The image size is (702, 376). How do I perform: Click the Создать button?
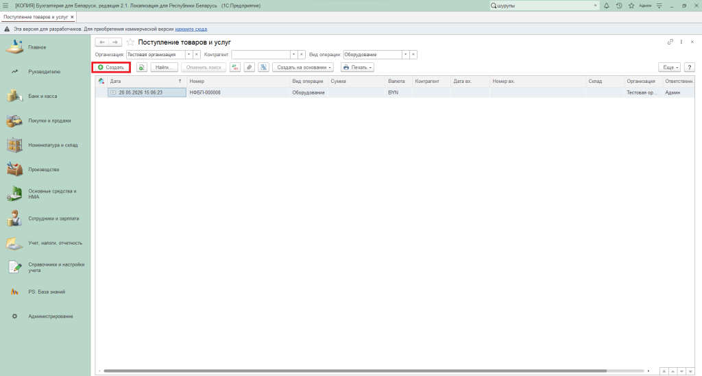[x=111, y=68]
